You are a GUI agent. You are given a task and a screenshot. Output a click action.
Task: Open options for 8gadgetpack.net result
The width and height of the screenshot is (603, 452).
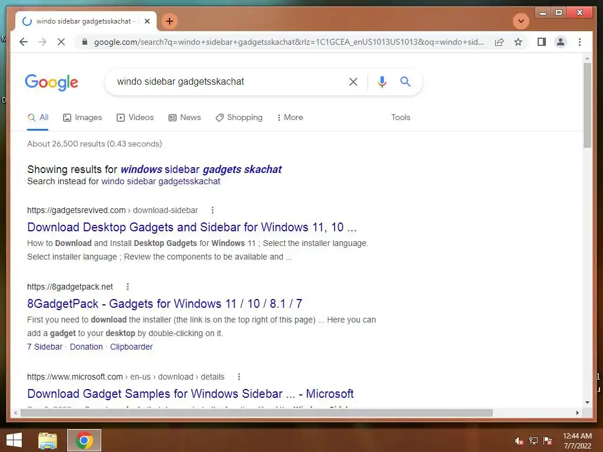(x=128, y=287)
